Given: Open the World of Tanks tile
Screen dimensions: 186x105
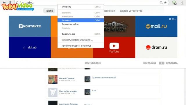Looking at the screenshot, I should click(119, 26).
